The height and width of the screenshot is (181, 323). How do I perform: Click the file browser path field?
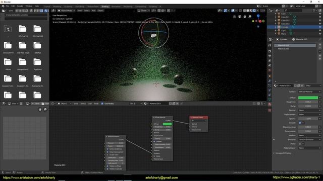tap(26, 15)
